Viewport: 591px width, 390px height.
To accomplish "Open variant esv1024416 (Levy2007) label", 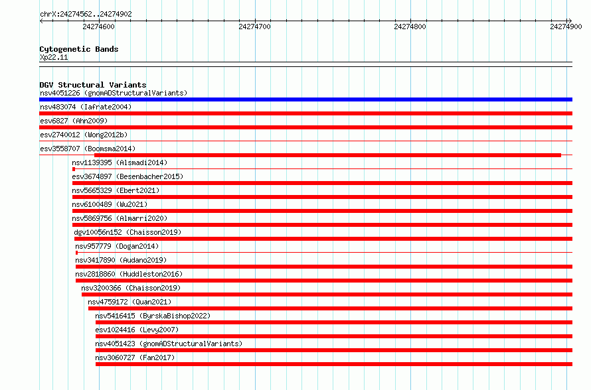I will point(137,330).
